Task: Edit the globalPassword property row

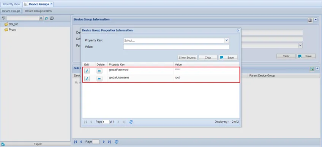Action: pos(87,71)
